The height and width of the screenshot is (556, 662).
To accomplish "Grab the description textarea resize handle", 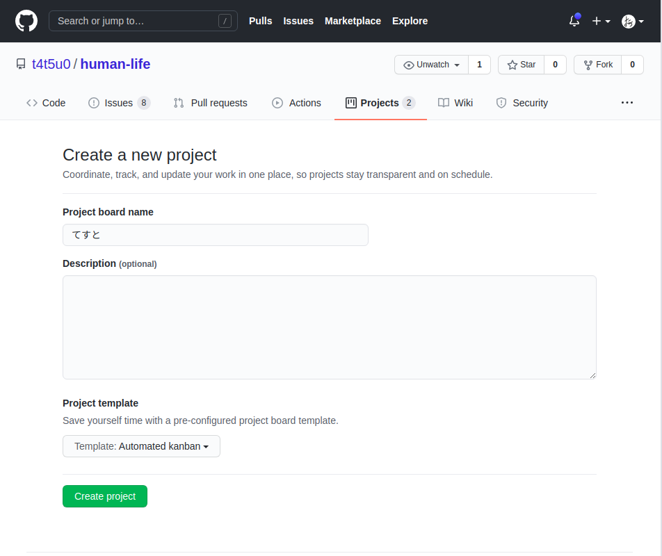I will point(592,375).
